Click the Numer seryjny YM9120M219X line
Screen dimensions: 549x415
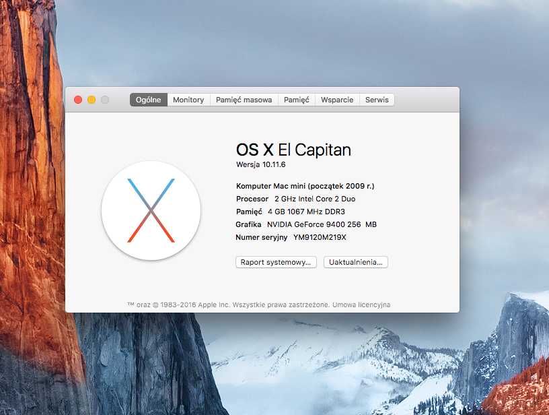(291, 237)
